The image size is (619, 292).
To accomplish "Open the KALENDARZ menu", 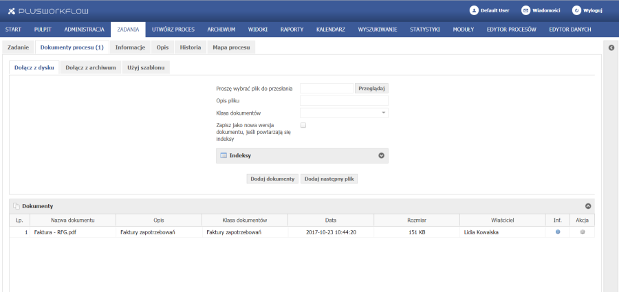I will click(x=331, y=30).
